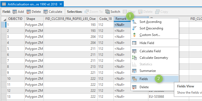Click the Sort Descending icon

pyautogui.click(x=134, y=28)
